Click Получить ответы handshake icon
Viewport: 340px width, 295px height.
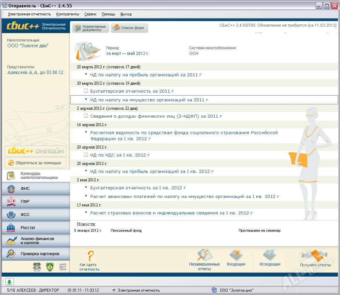315,257
